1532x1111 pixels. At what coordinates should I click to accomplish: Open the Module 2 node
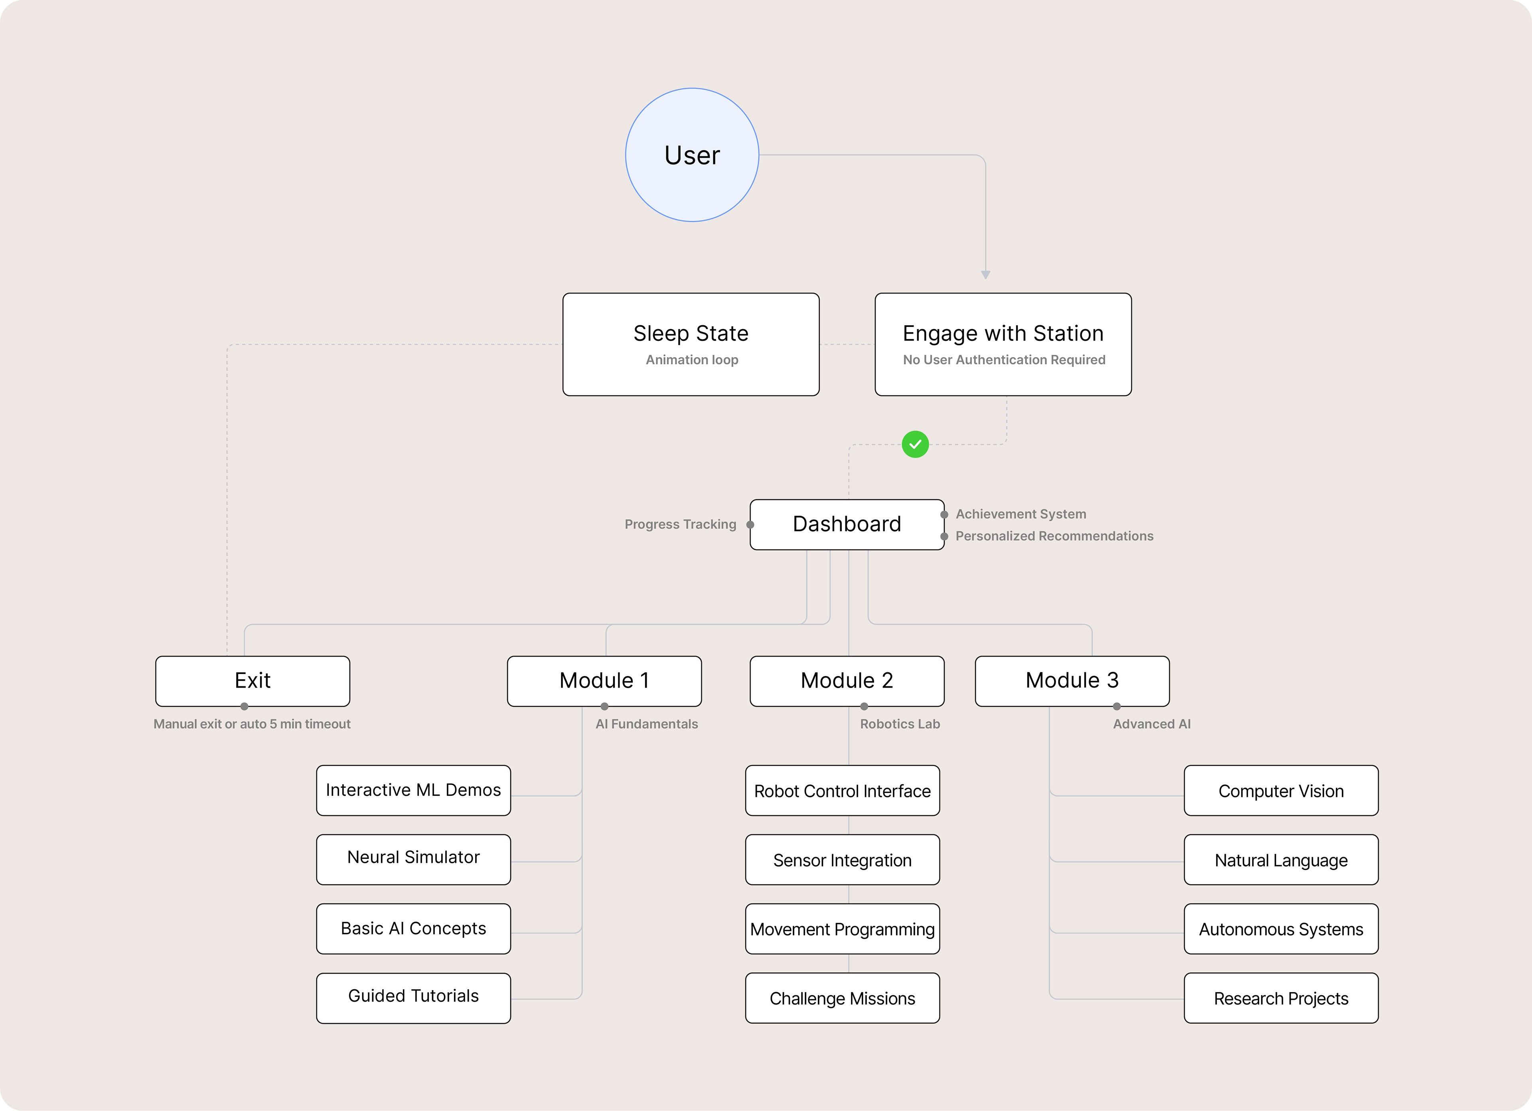(x=846, y=680)
